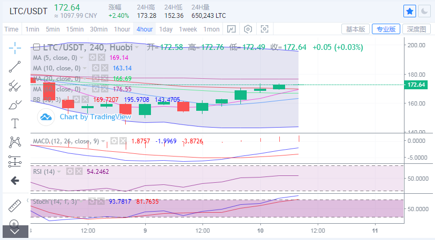Image resolution: width=435 pixels, height=240 pixels.
Task: Click the +2.40% change value
Action: [x=119, y=16]
